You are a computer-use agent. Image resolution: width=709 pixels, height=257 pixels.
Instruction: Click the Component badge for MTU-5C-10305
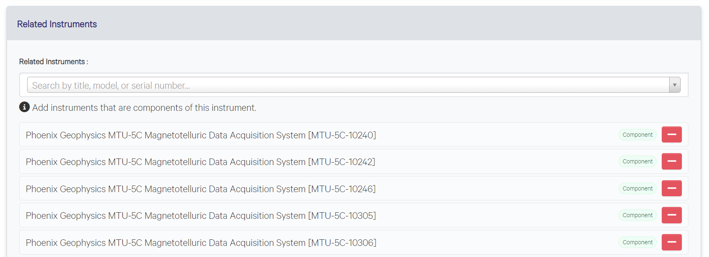637,215
